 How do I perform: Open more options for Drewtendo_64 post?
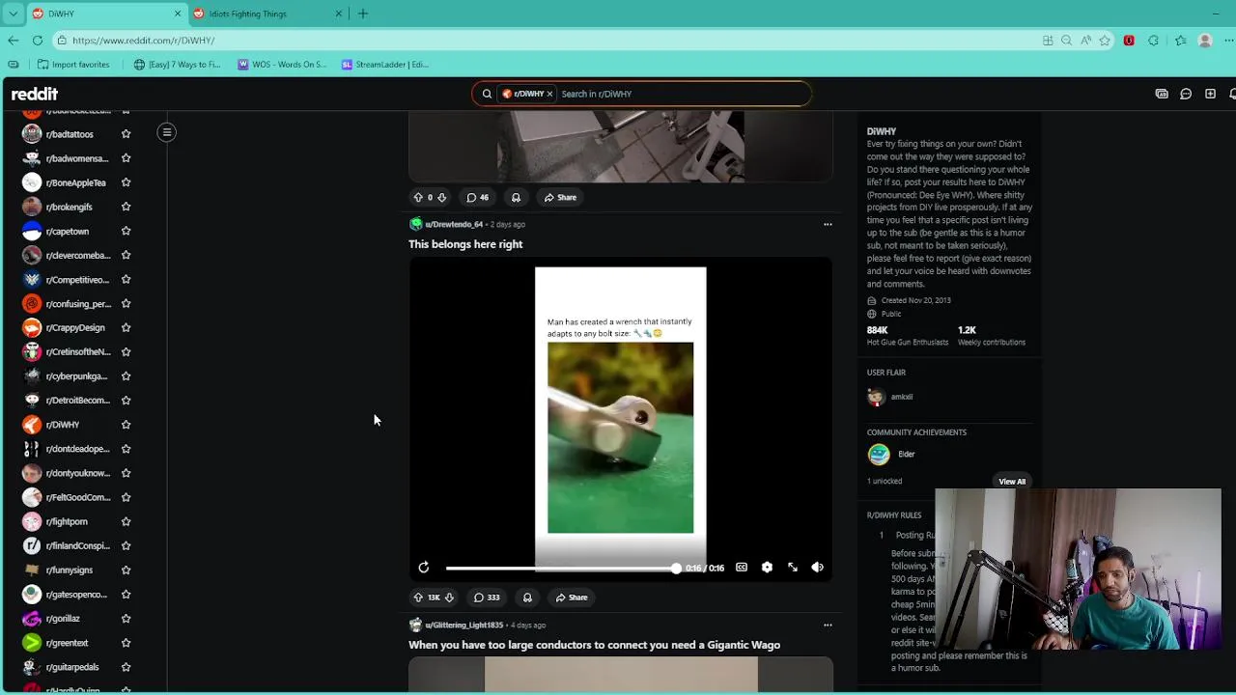(828, 224)
